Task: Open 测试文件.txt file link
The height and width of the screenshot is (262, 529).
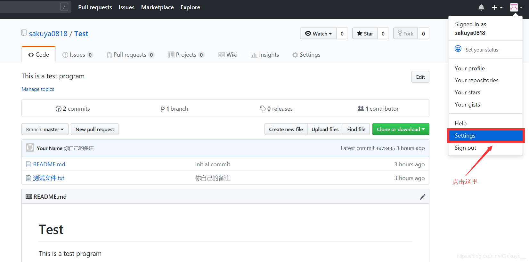Action: click(x=49, y=178)
